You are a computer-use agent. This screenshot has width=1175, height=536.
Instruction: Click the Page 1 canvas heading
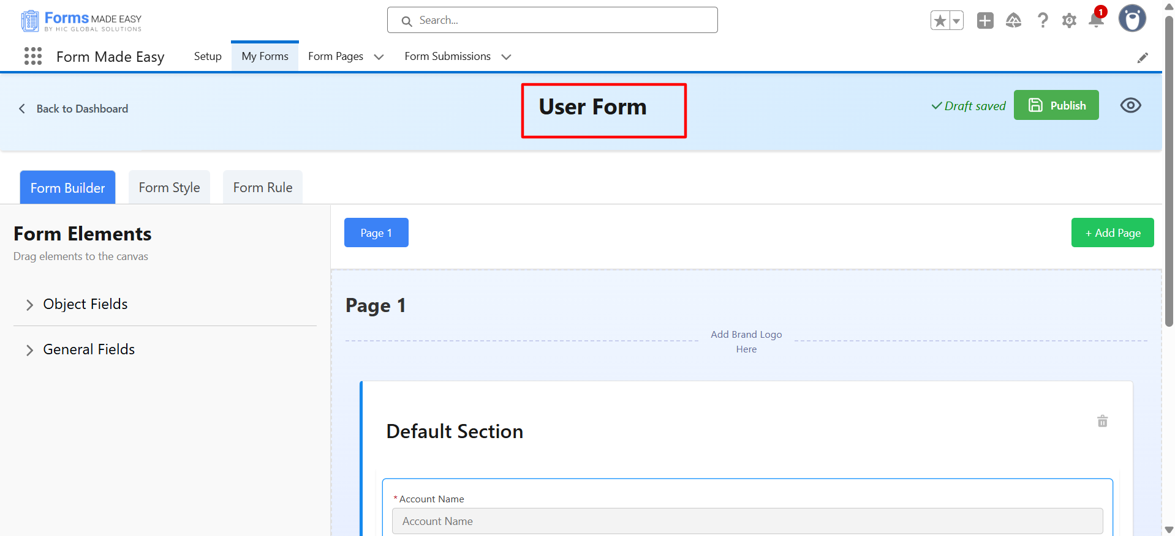click(376, 305)
